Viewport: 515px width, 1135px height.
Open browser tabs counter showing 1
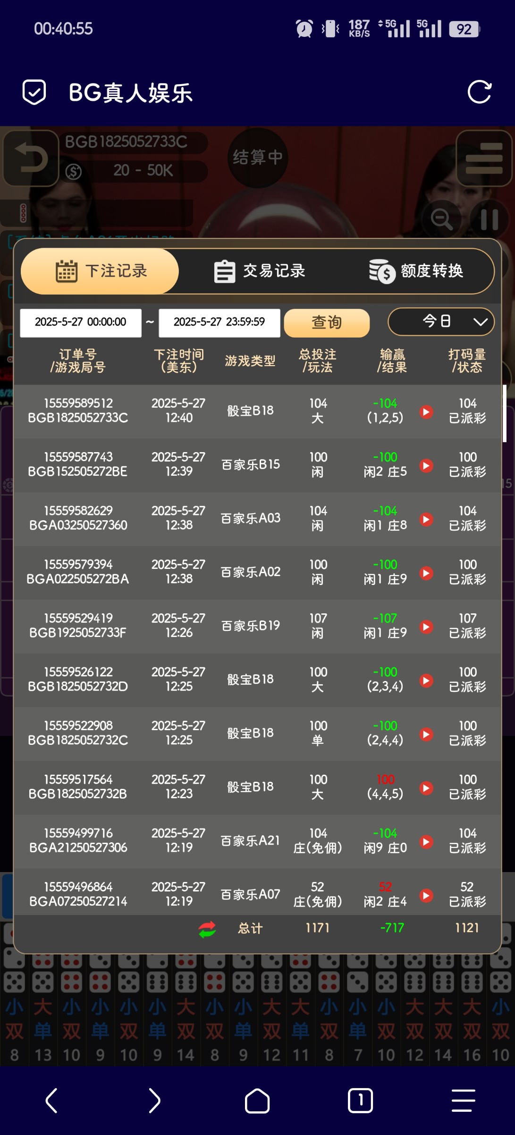pyautogui.click(x=360, y=1101)
